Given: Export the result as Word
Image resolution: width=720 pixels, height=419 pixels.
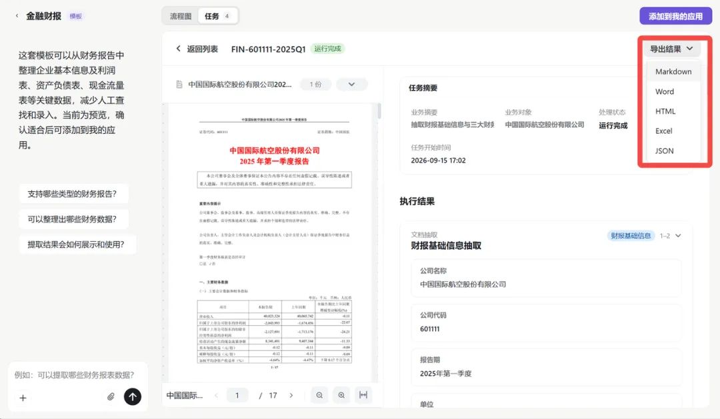Looking at the screenshot, I should [x=673, y=91].
